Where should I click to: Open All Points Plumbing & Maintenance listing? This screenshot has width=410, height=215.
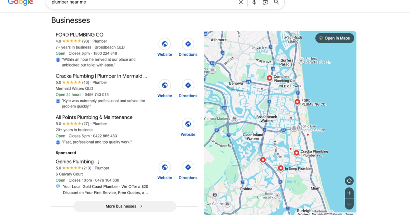94,117
